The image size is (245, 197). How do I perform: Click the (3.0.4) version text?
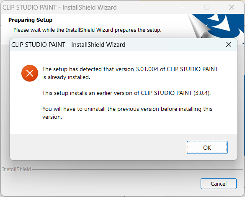point(202,93)
